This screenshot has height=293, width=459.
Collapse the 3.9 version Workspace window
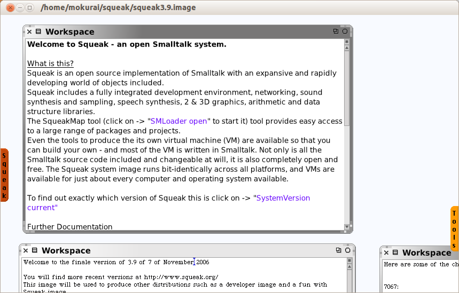pos(347,250)
